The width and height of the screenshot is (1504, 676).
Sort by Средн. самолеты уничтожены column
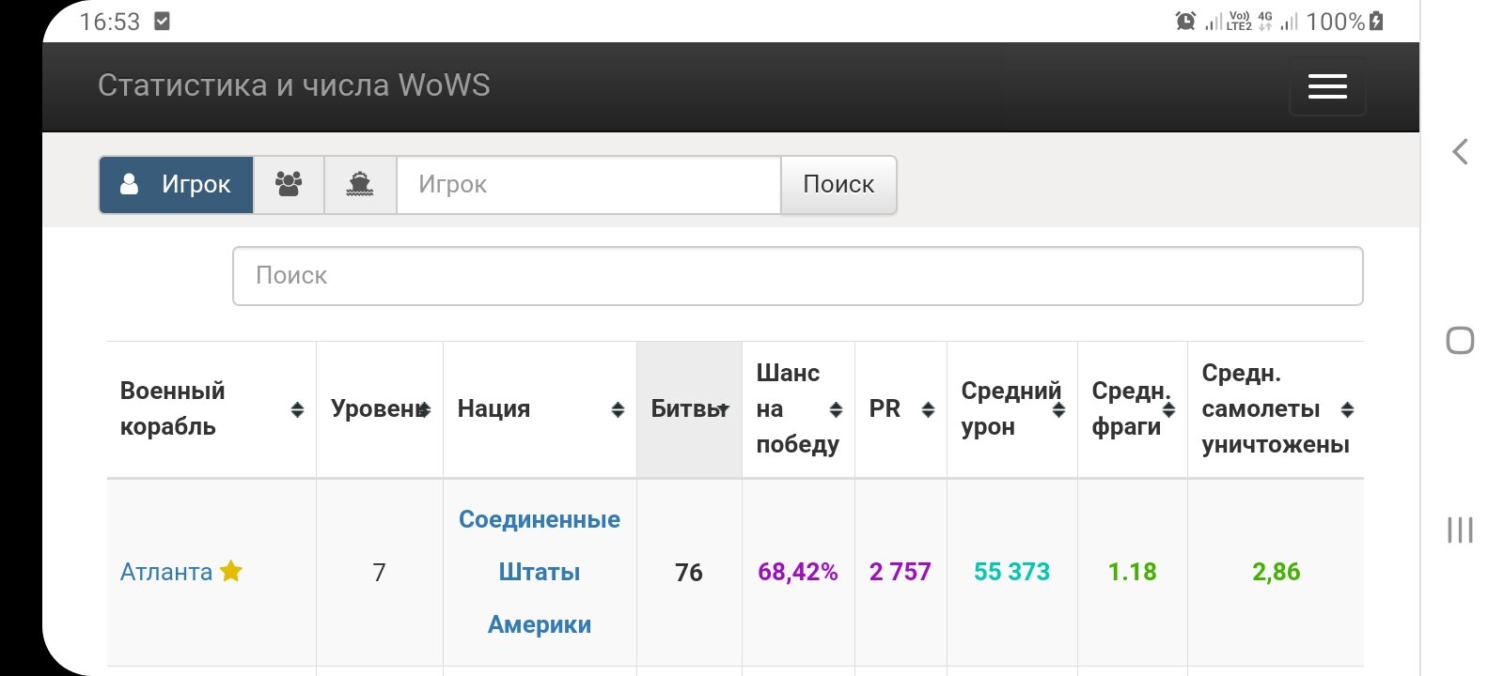1276,409
